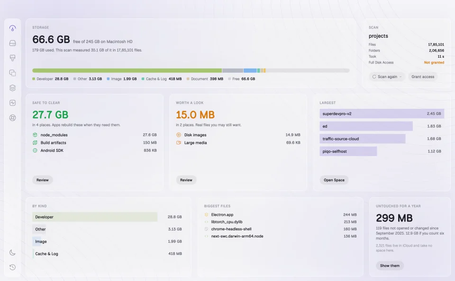
Task: Click the Build artifacts icon
Action: tap(35, 142)
